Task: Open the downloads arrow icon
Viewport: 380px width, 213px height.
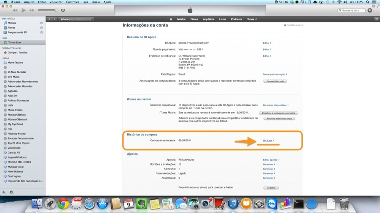Action: click(370, 10)
